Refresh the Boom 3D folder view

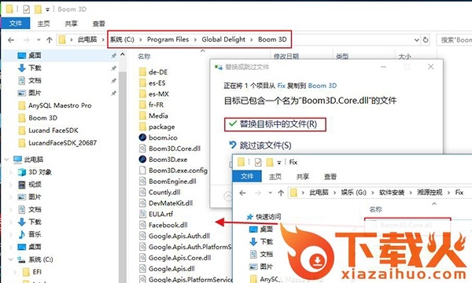[x=426, y=39]
